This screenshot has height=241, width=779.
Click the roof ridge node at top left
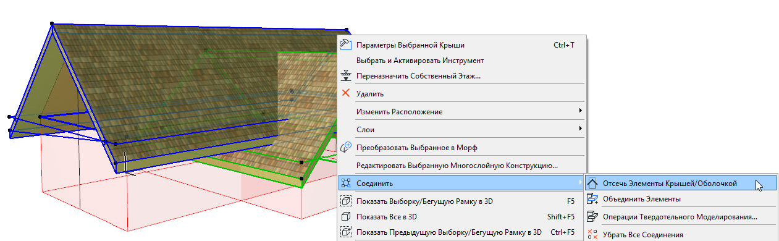pyautogui.click(x=53, y=24)
